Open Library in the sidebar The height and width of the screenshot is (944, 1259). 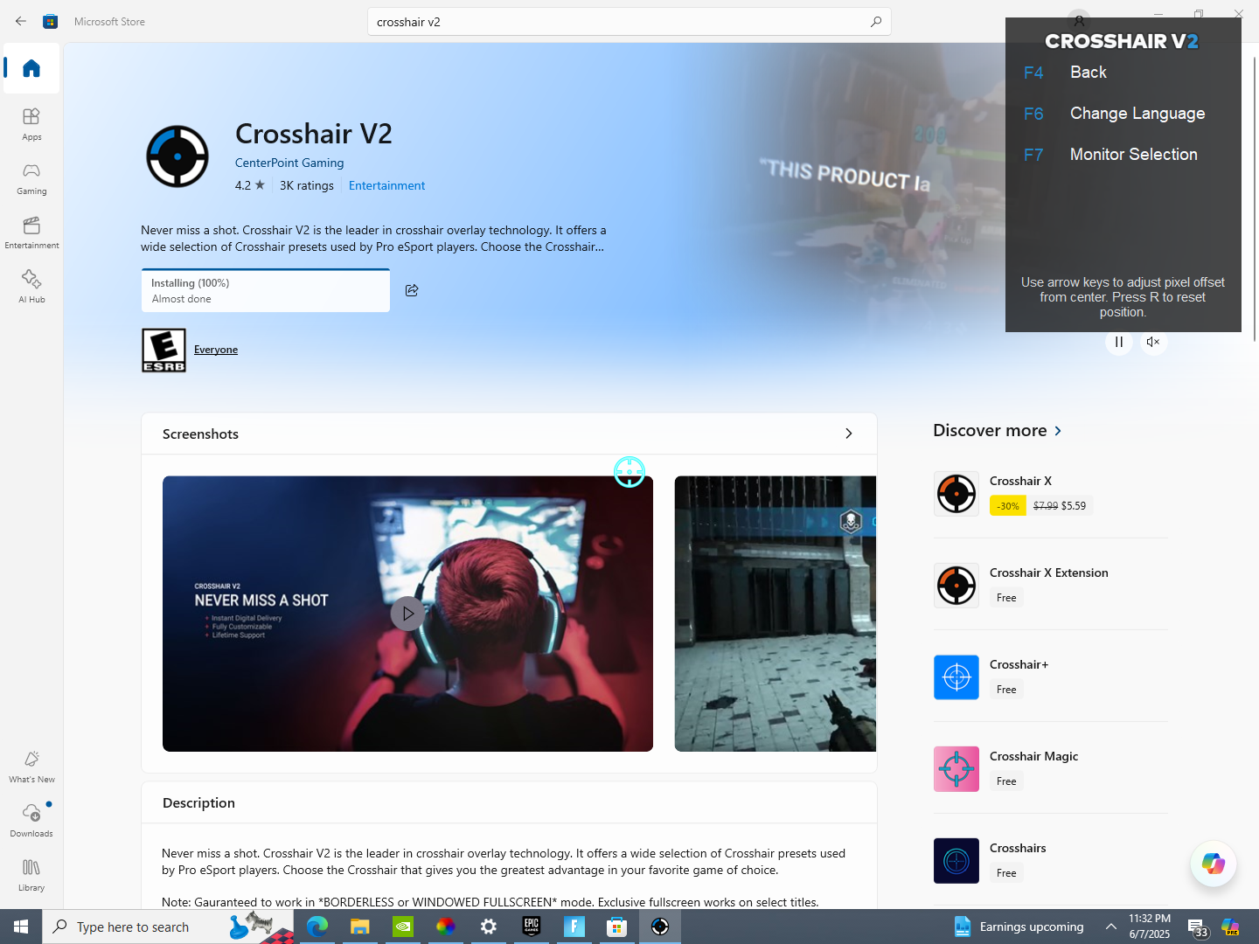[31, 874]
